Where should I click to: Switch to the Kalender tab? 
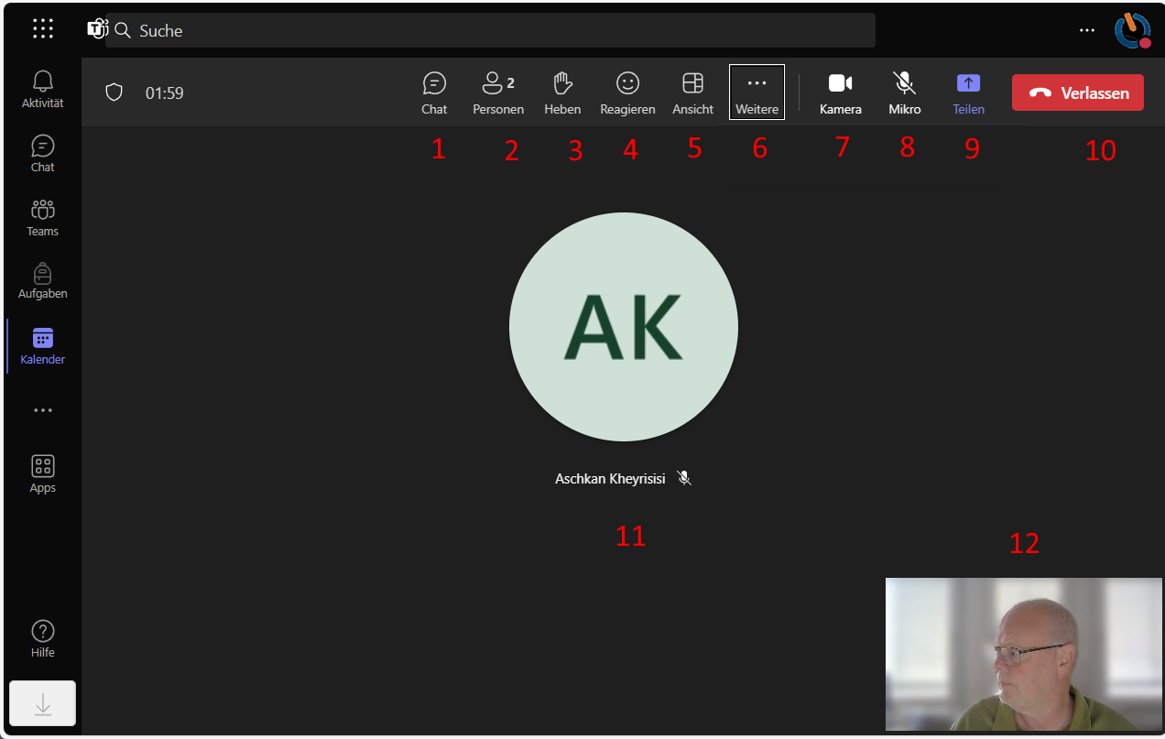tap(43, 346)
